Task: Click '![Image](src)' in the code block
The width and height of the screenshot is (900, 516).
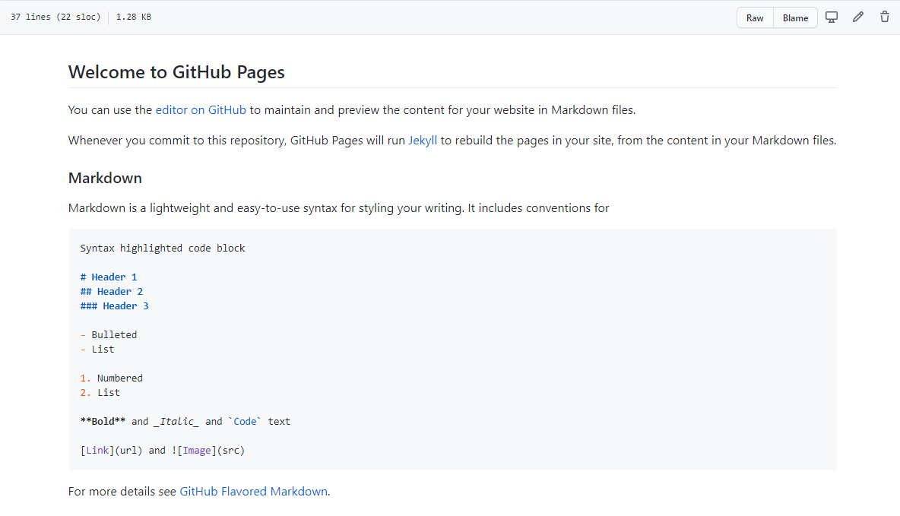Action: point(208,451)
